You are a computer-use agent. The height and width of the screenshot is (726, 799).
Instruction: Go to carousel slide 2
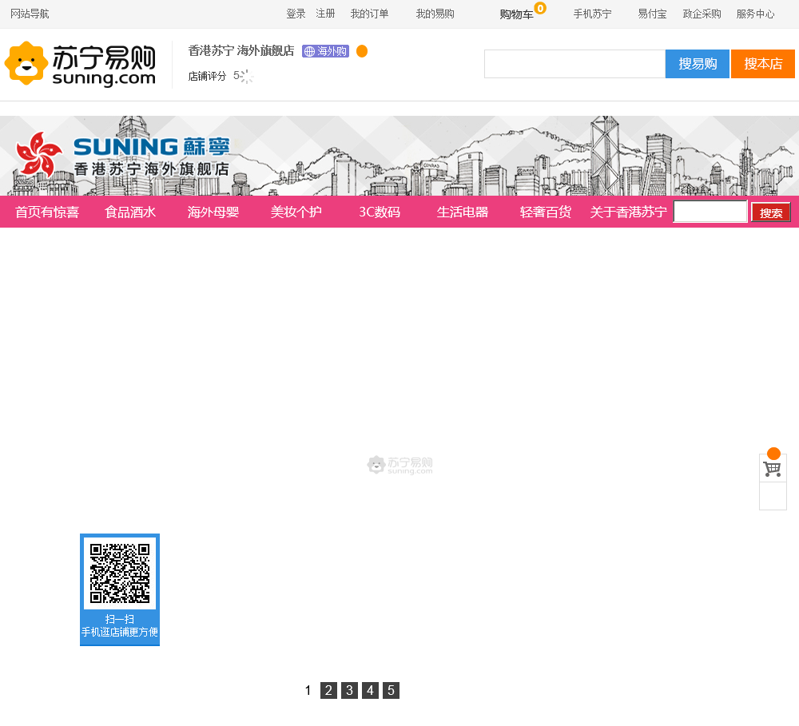point(328,690)
